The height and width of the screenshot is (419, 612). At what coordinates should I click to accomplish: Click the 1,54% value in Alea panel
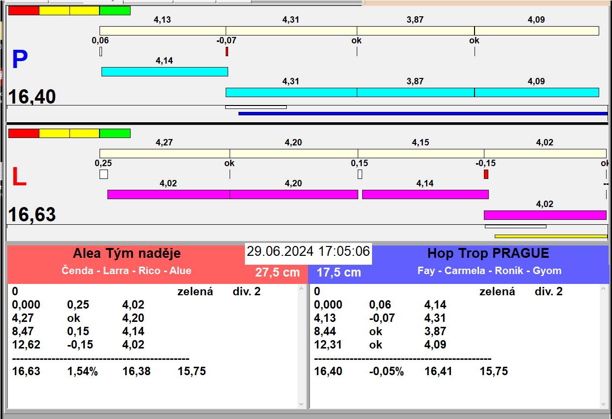pos(83,371)
